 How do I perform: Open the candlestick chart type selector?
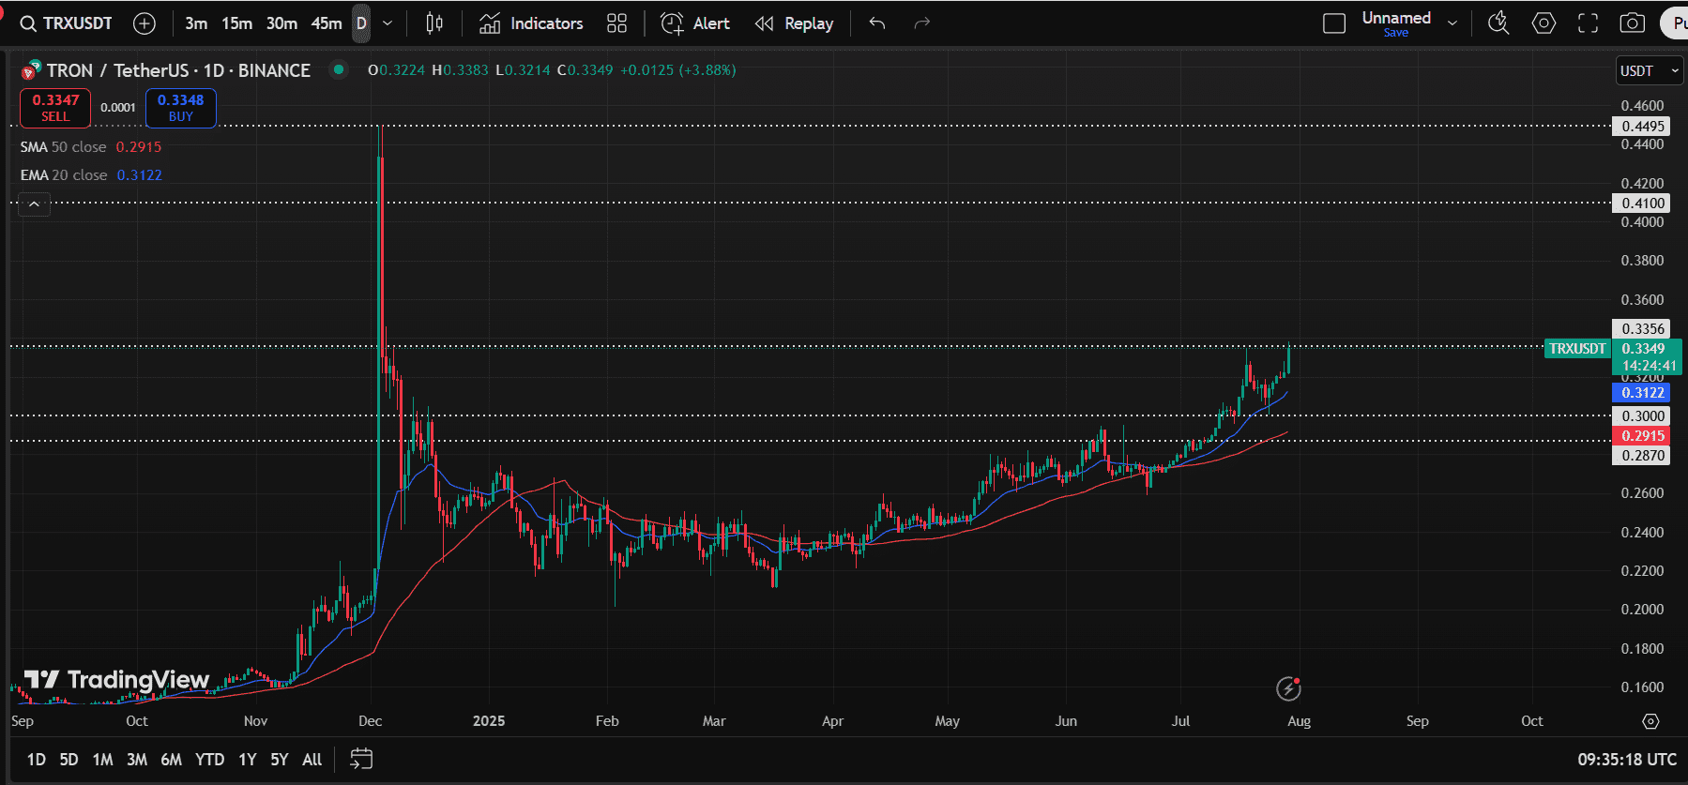pyautogui.click(x=433, y=23)
